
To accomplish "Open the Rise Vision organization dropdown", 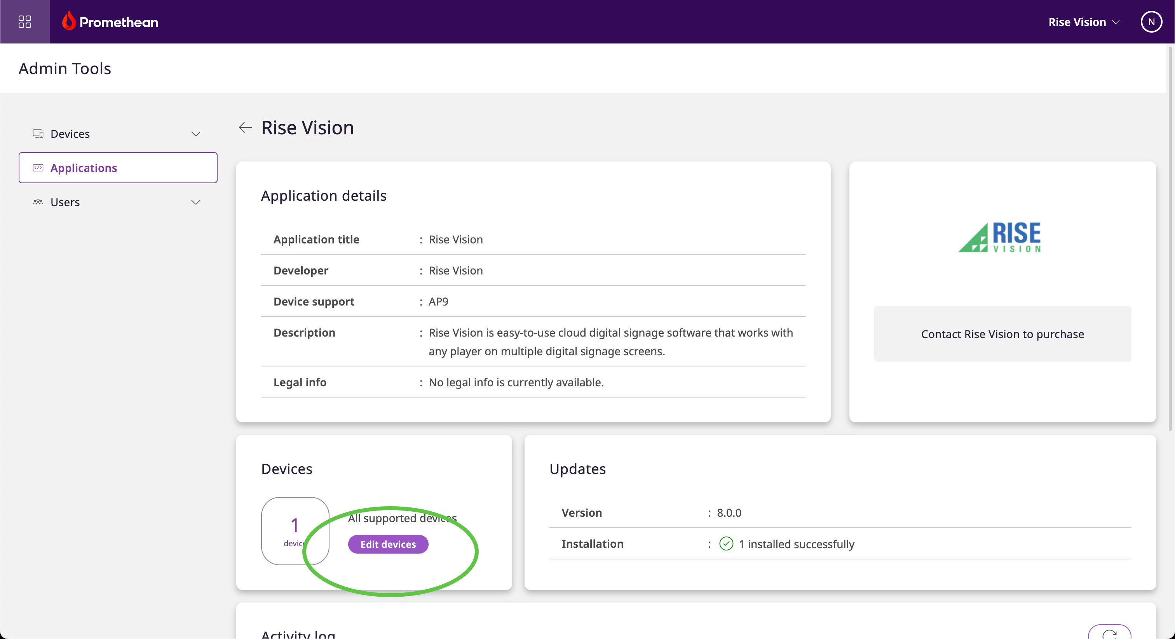I will (1084, 22).
